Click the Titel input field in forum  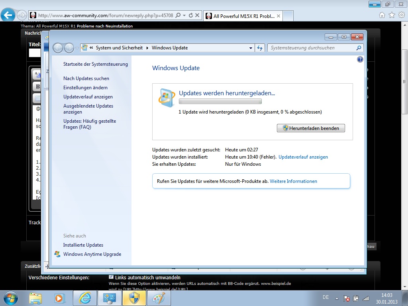tap(35, 53)
